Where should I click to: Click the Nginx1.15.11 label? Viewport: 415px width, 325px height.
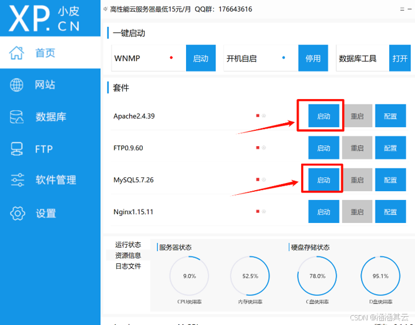pyautogui.click(x=133, y=212)
